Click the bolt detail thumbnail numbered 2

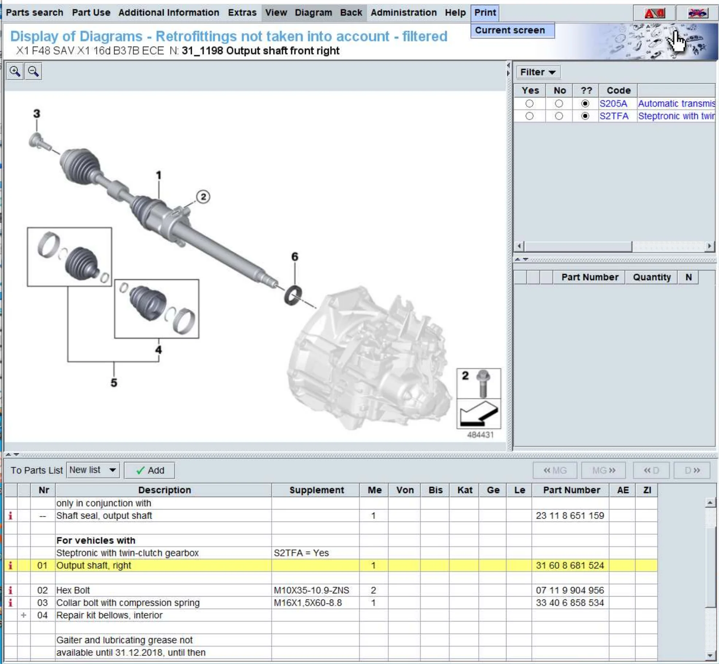click(x=479, y=383)
